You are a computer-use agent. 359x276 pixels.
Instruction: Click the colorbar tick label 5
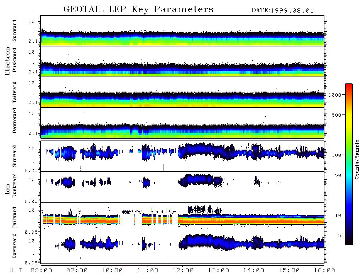pyautogui.click(x=340, y=235)
